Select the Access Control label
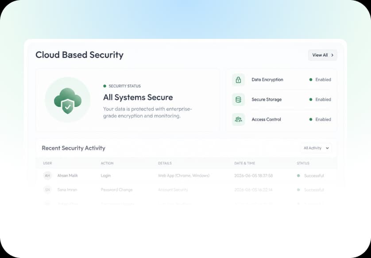The width and height of the screenshot is (371, 258). pyautogui.click(x=266, y=119)
